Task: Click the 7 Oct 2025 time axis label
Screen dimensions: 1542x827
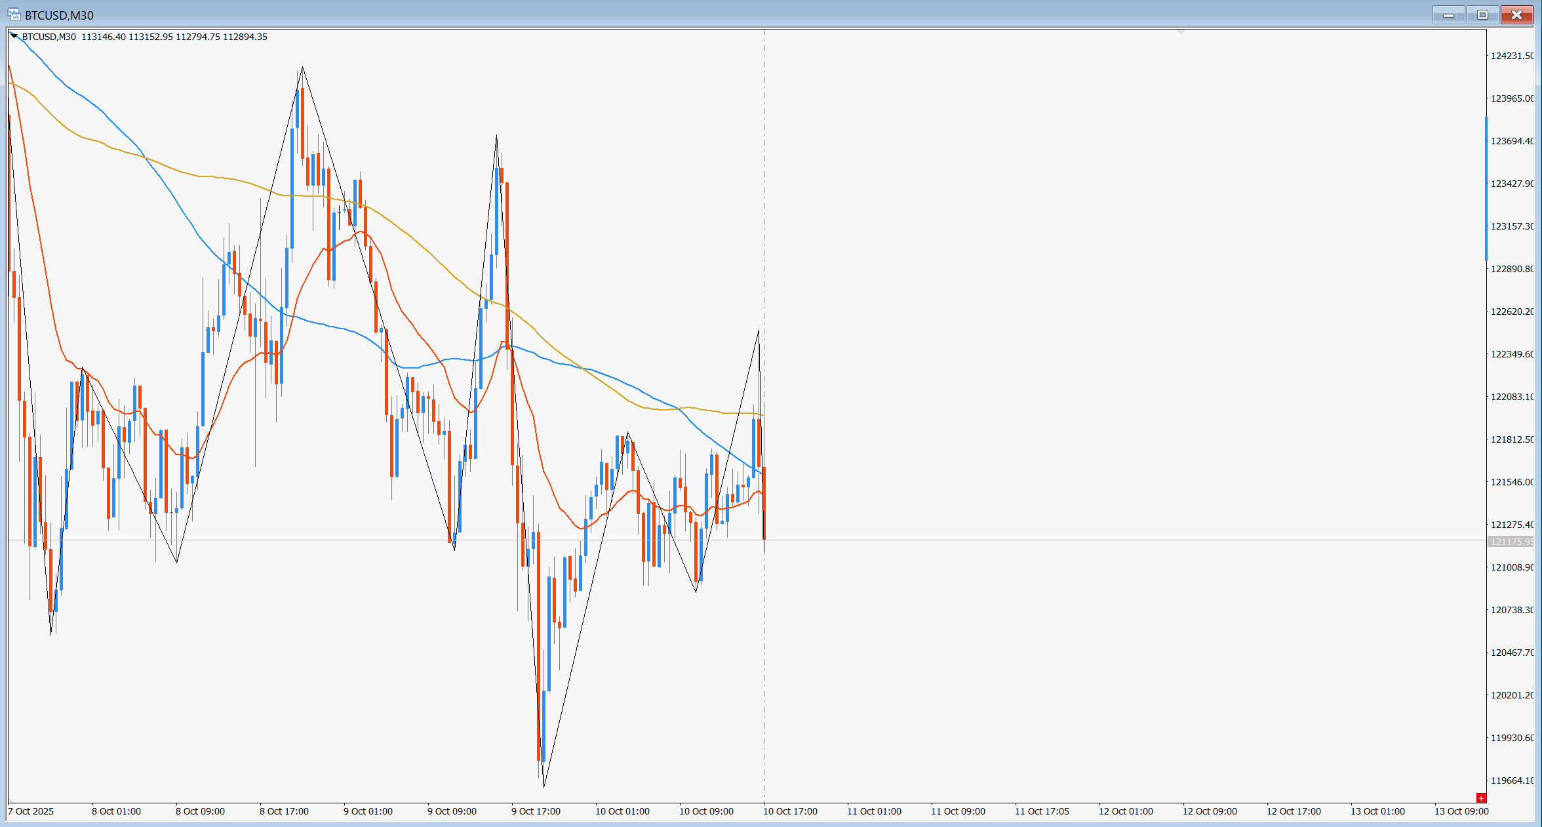Action: pyautogui.click(x=31, y=811)
